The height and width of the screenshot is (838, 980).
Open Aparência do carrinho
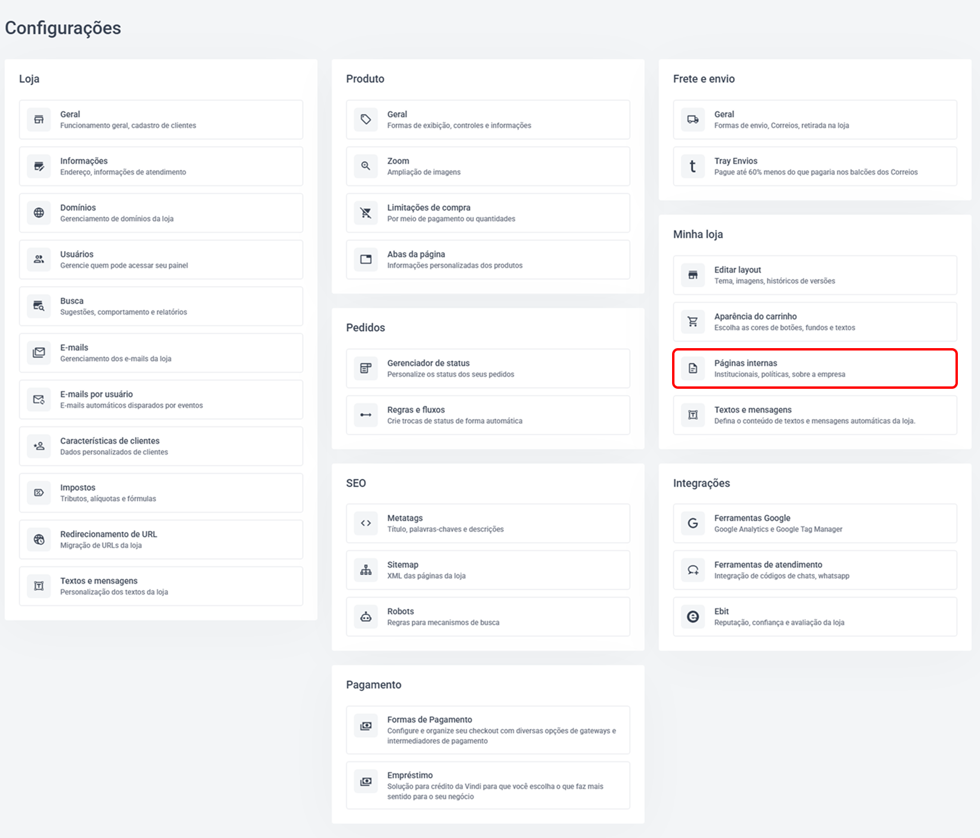[755, 316]
